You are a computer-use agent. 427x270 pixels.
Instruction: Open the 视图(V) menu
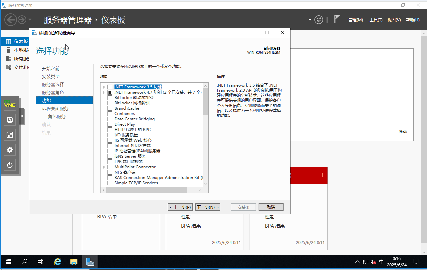pyautogui.click(x=394, y=20)
